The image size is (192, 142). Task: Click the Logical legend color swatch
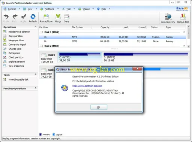[54, 135]
